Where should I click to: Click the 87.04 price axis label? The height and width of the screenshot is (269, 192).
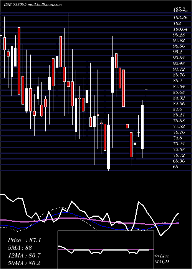pos(179,86)
